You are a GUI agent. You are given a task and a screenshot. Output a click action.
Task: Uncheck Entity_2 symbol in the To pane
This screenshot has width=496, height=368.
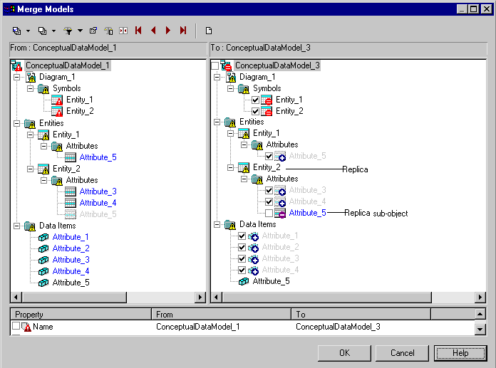[256, 112]
